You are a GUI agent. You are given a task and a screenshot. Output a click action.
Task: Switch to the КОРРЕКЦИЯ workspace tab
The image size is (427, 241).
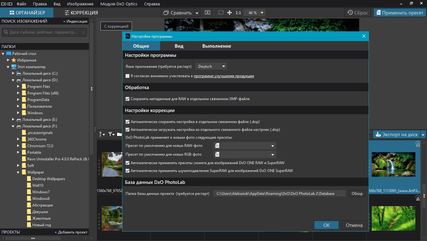(x=81, y=13)
